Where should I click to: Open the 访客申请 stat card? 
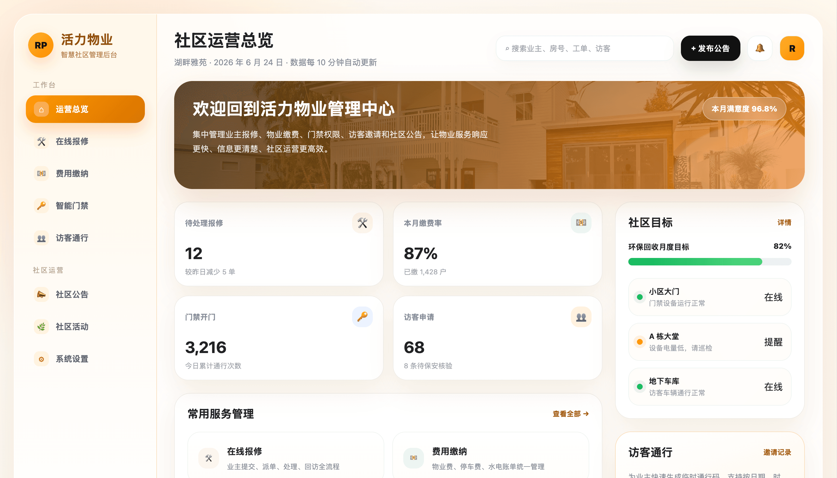coord(498,338)
